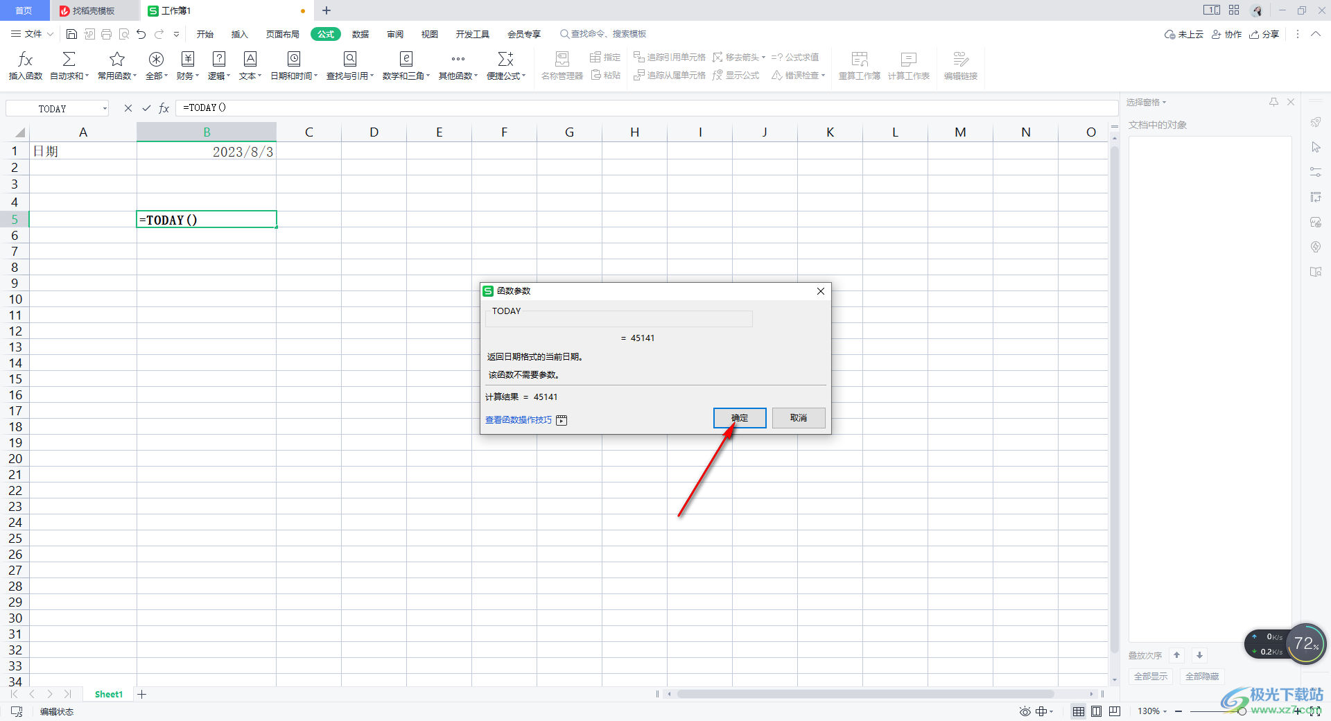1331x721 pixels.
Task: Open the Quick Formula (便捷公式) icon
Action: [x=506, y=59]
